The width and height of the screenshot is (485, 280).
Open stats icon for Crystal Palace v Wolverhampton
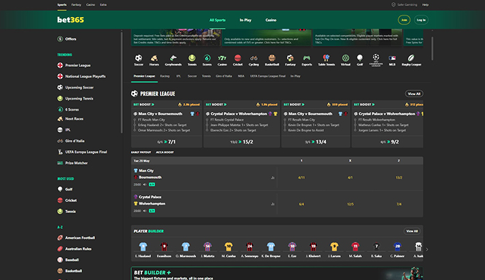pyautogui.click(x=273, y=204)
